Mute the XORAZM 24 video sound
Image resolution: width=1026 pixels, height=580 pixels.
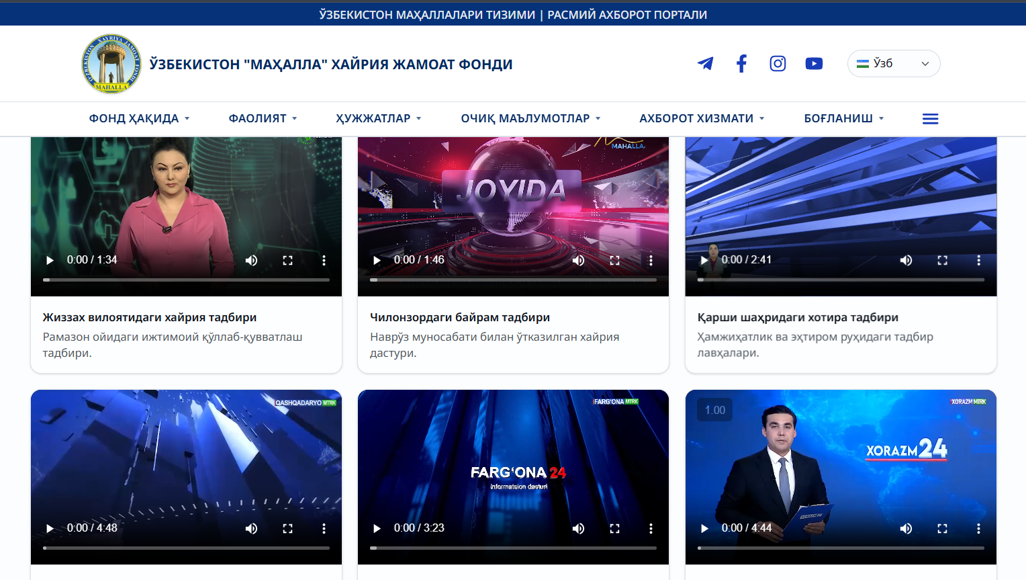coord(906,528)
